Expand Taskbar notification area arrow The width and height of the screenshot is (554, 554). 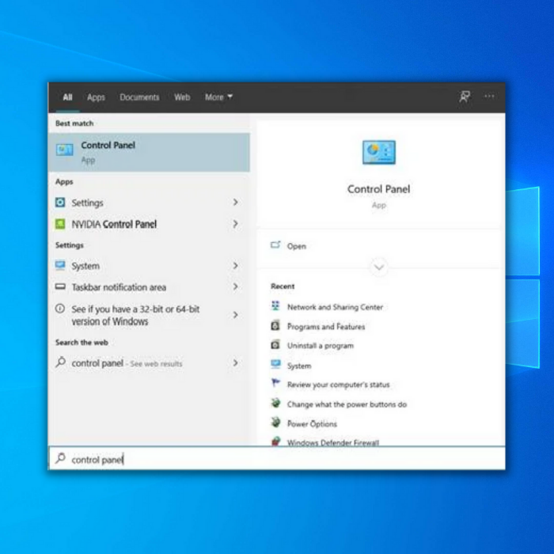[x=235, y=286]
